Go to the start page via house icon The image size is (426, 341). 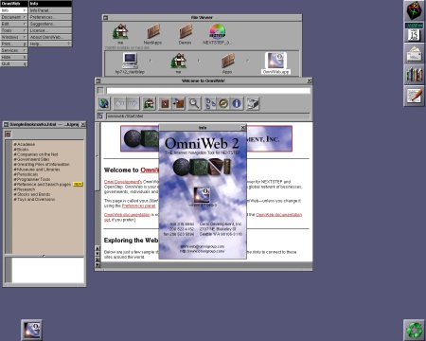[x=150, y=103]
